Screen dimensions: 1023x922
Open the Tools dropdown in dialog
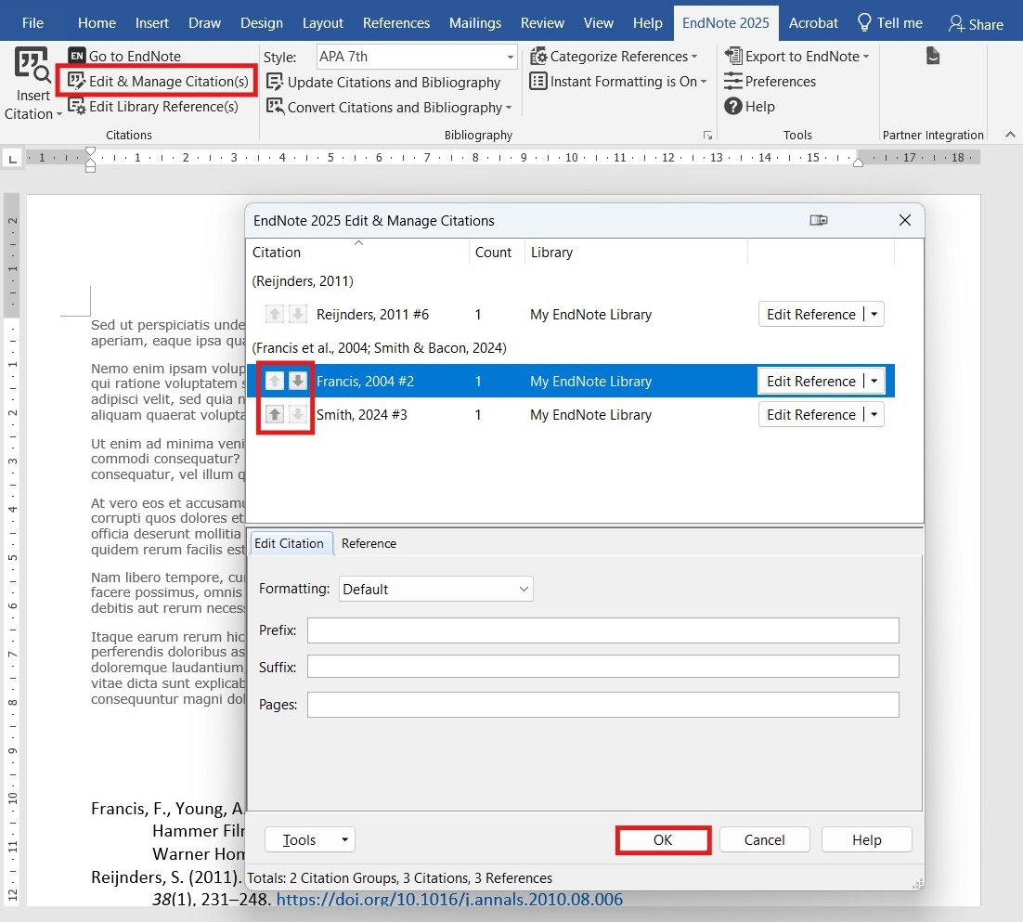point(310,839)
